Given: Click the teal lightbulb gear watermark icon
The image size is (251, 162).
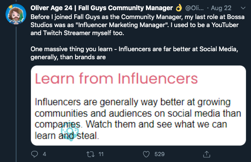Looking at the screenshot, I should [70, 131].
